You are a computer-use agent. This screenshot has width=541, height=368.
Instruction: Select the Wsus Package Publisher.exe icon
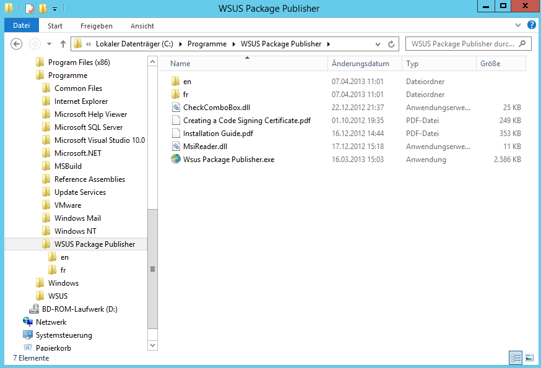(x=176, y=159)
